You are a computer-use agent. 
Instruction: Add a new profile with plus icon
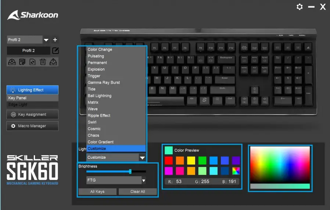coord(55,40)
